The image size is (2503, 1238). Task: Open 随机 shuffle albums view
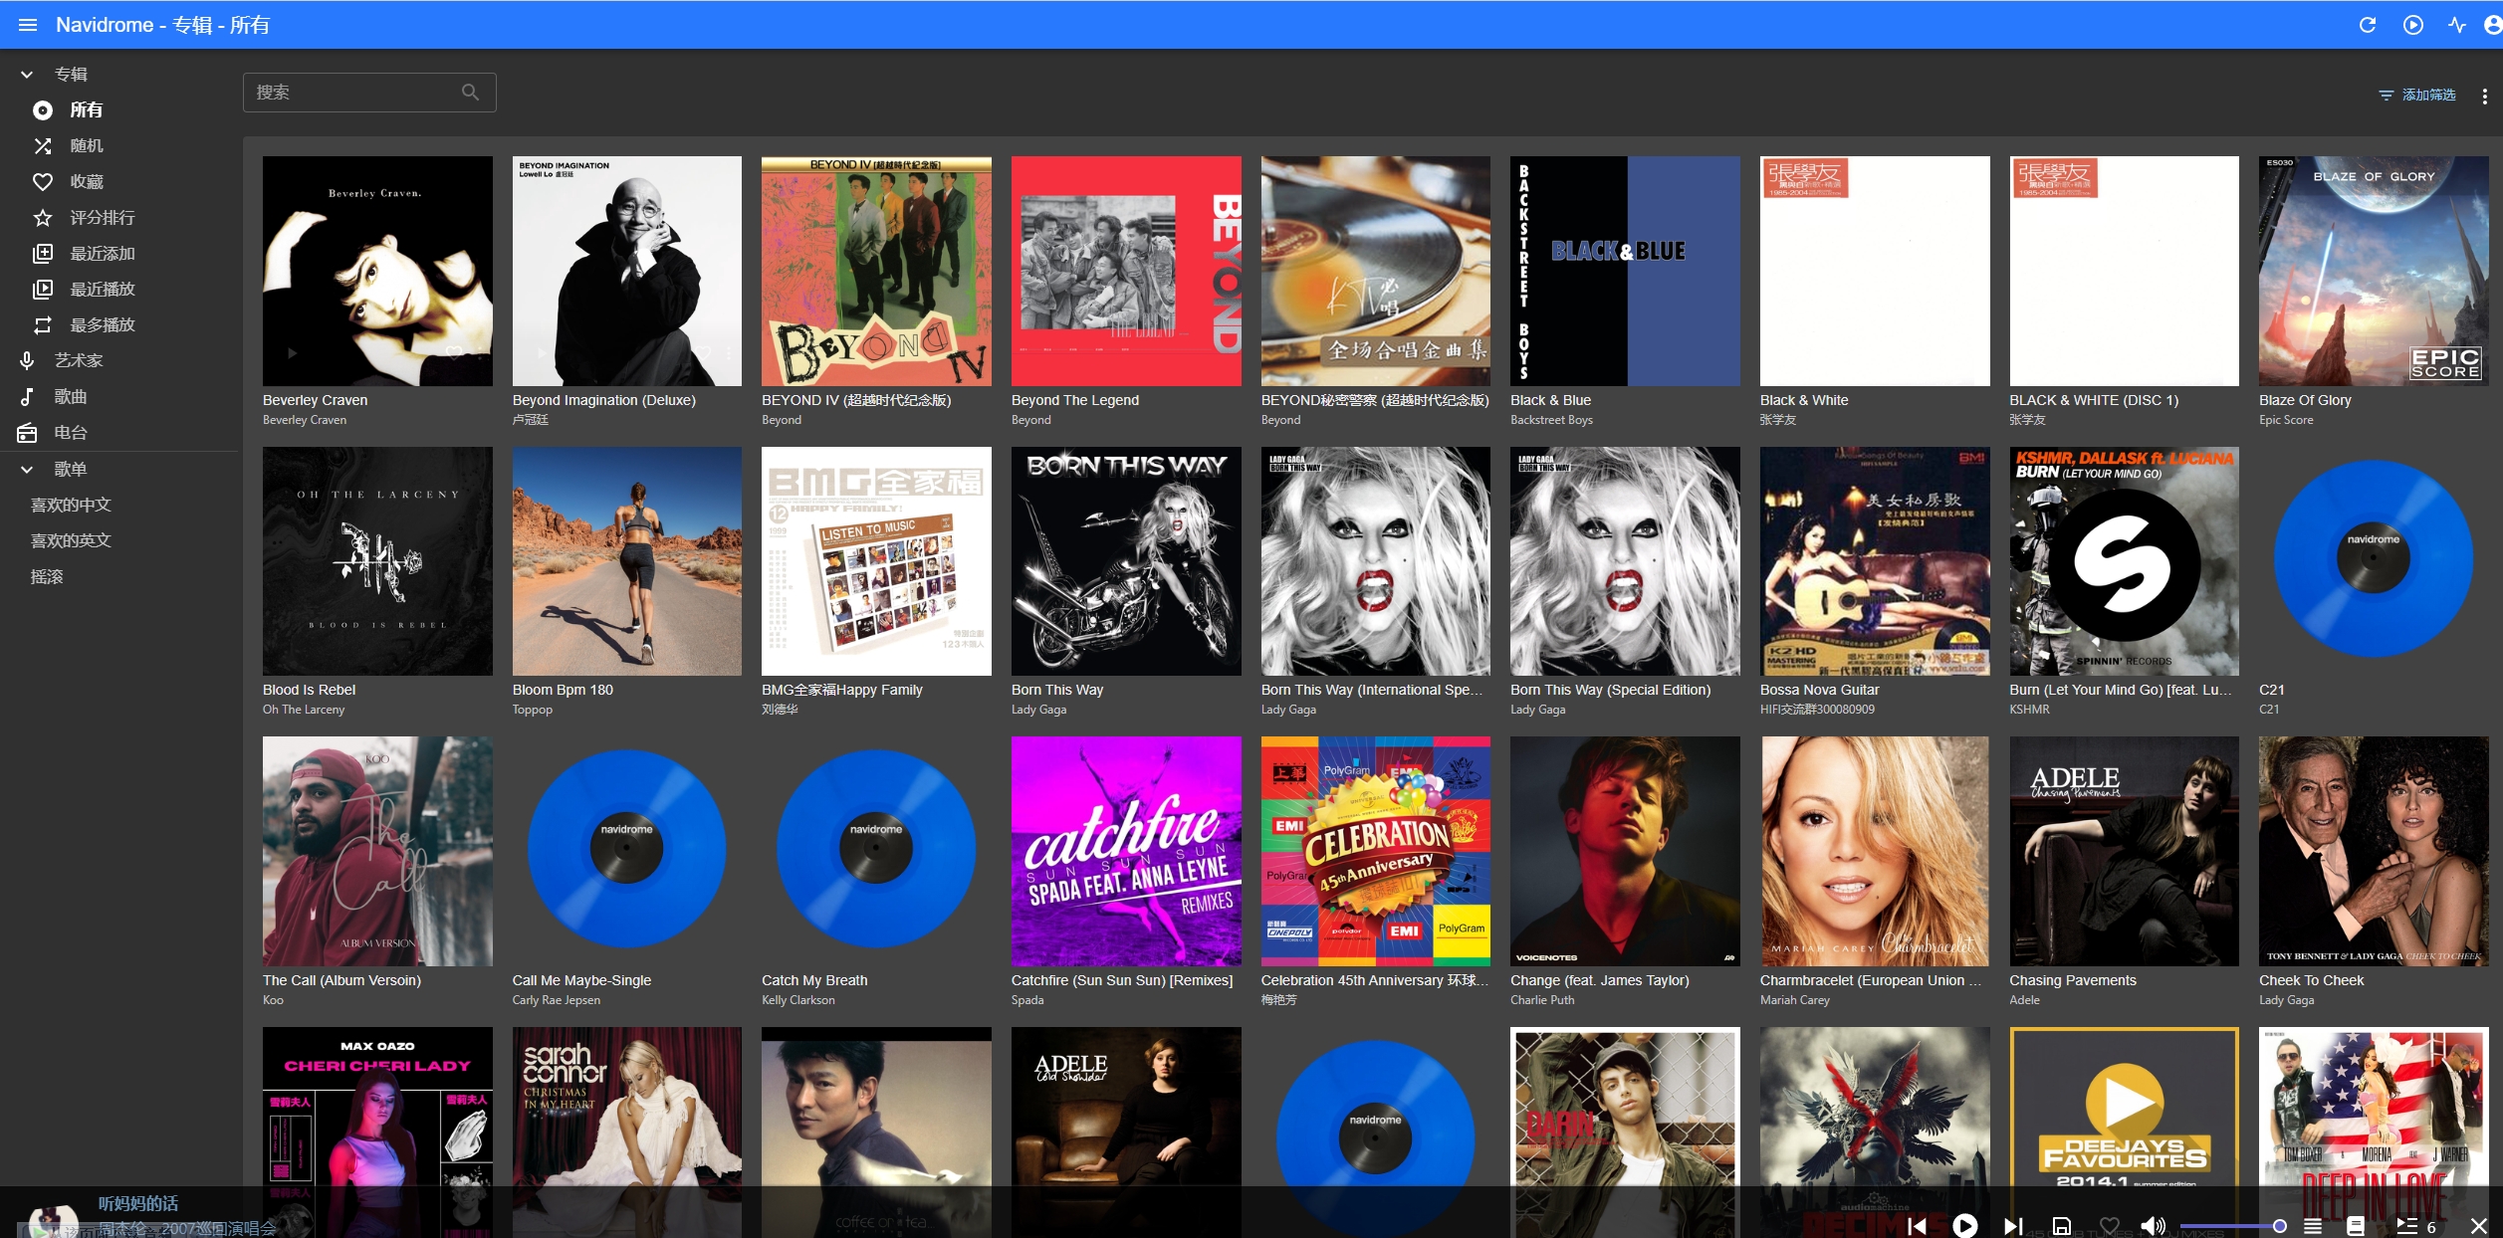coord(86,146)
